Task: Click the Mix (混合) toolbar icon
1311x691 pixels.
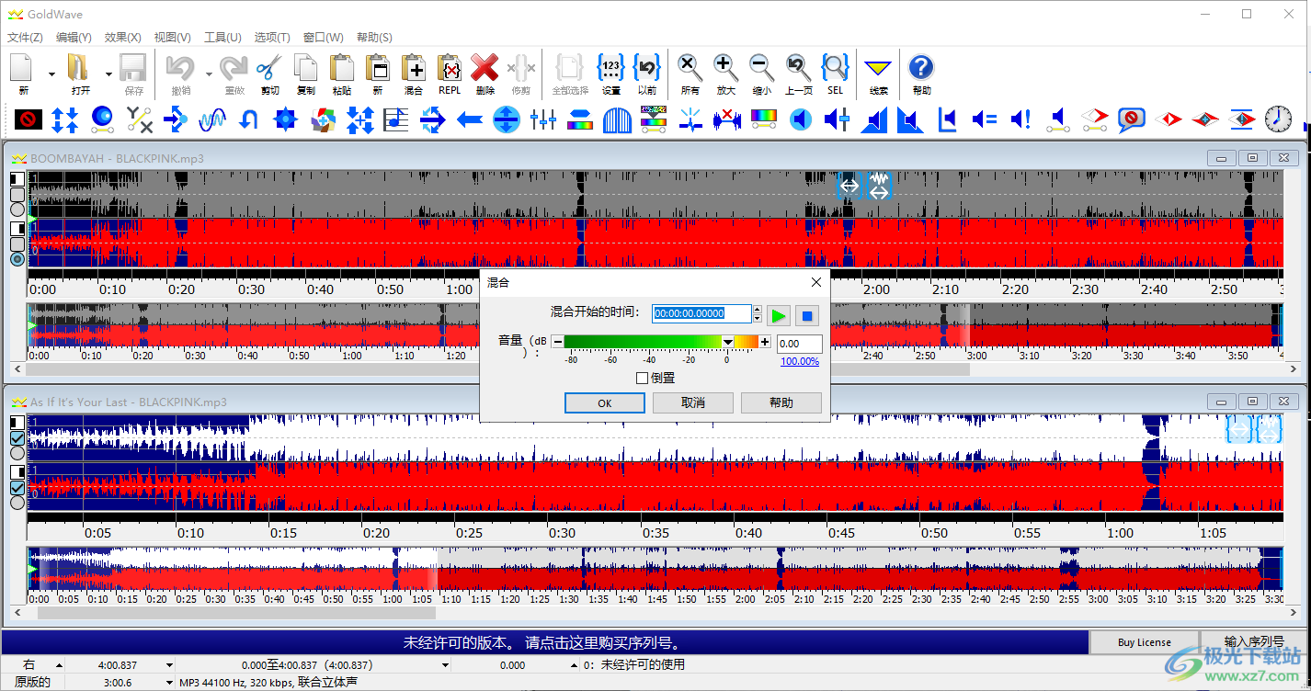Action: pyautogui.click(x=414, y=68)
